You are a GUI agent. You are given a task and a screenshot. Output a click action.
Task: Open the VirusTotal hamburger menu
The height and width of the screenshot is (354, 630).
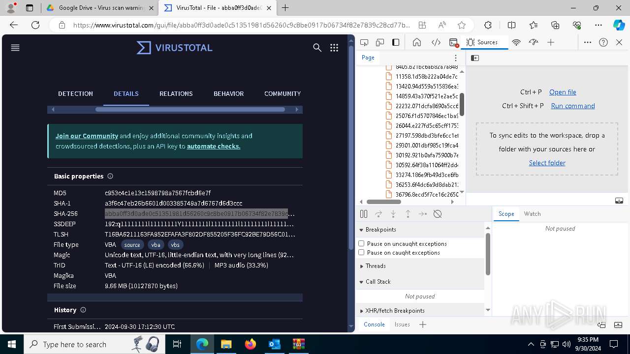[15, 48]
